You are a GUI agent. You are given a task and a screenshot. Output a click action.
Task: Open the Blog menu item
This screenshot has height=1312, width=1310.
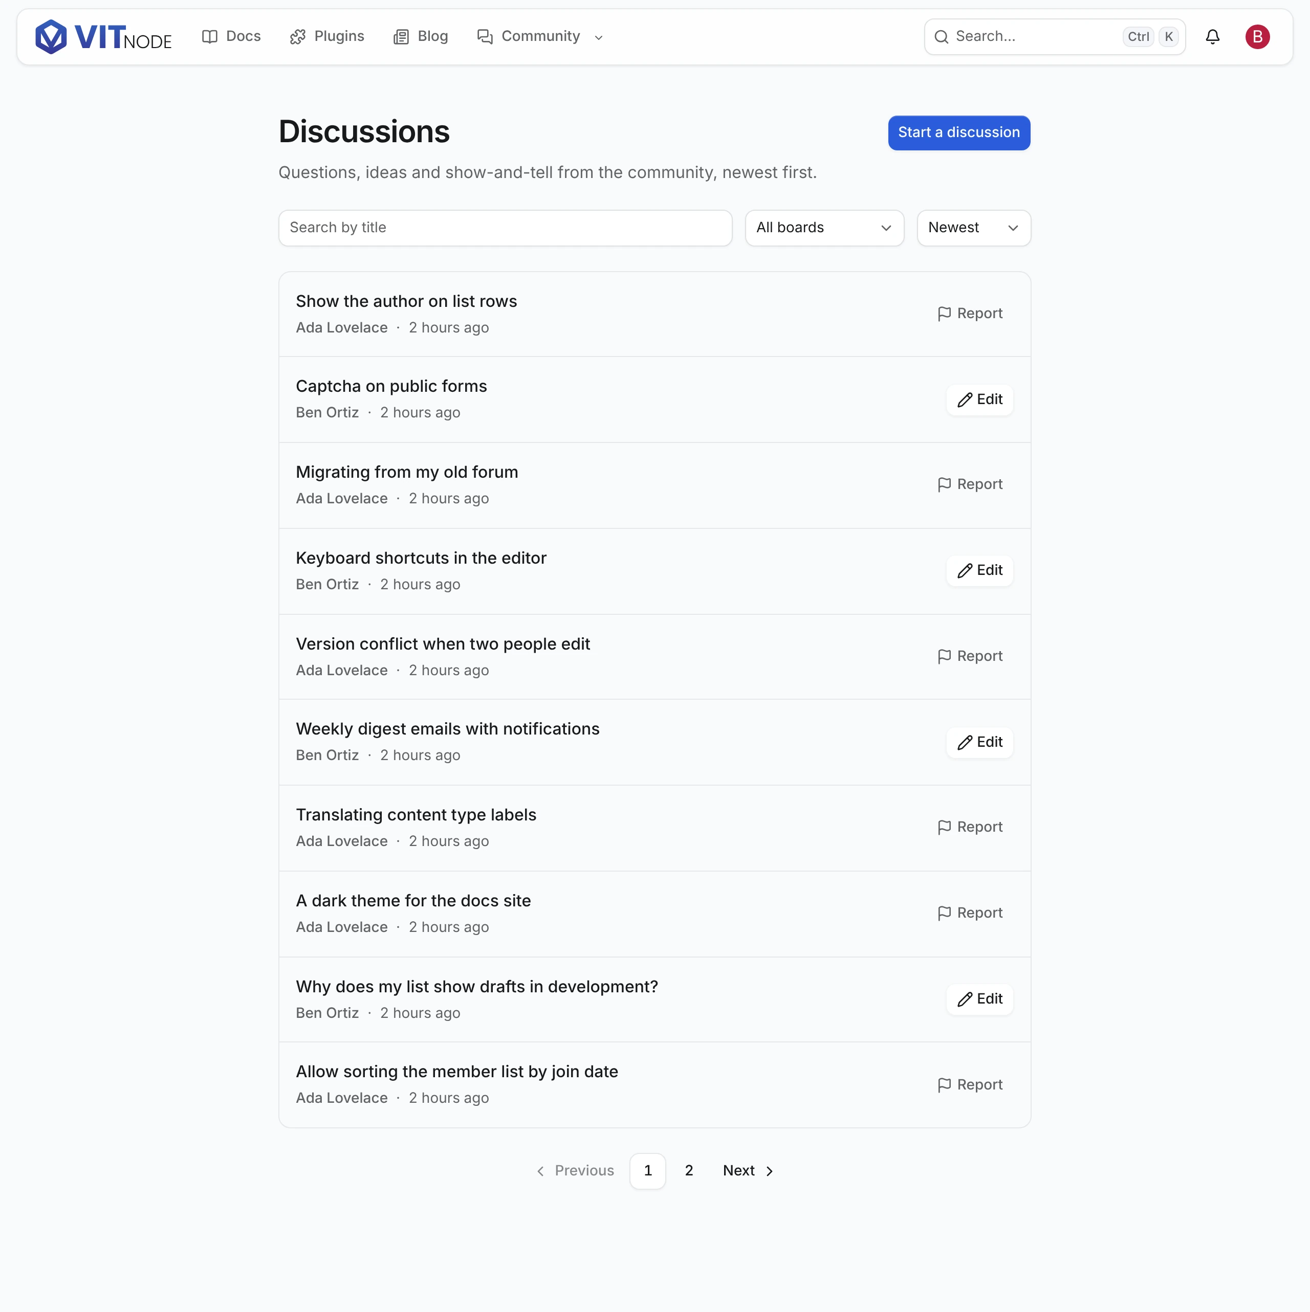421,37
